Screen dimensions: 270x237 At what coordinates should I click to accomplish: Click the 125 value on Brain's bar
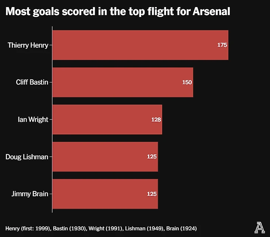click(152, 194)
